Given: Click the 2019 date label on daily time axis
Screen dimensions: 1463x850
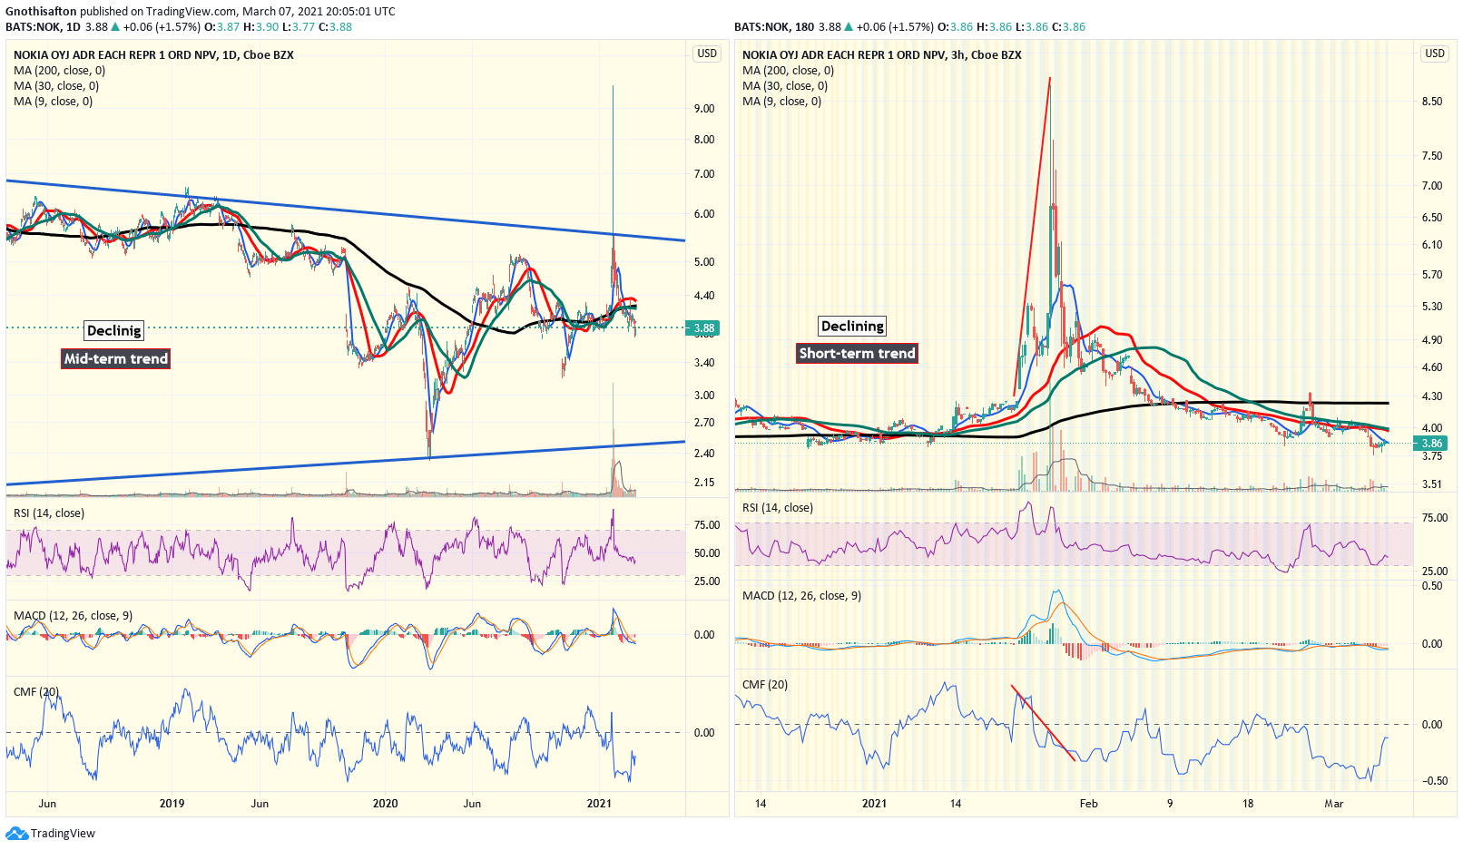Looking at the screenshot, I should 172,804.
